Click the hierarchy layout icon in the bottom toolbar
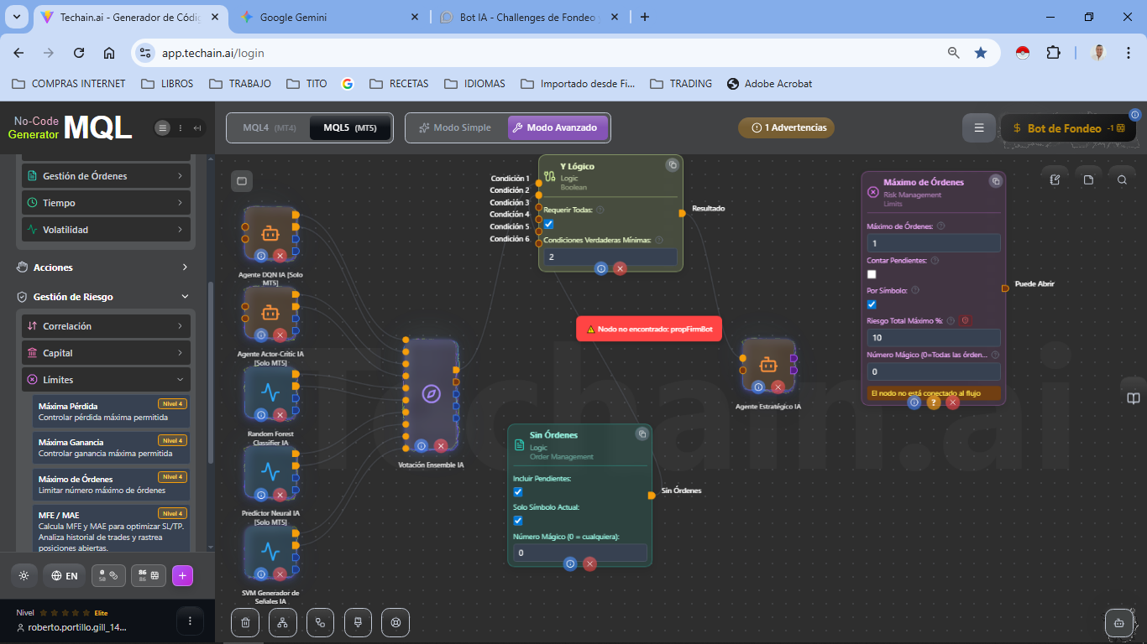Image resolution: width=1147 pixels, height=644 pixels. (x=283, y=622)
